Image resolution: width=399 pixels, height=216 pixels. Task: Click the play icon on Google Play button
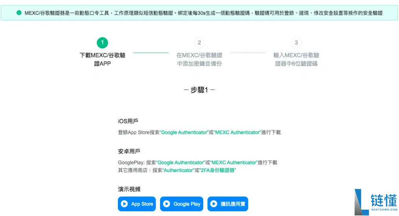pos(166,204)
